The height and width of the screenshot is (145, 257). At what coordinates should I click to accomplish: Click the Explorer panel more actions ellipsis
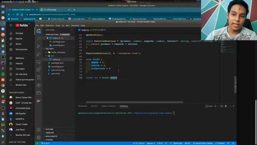coord(71,30)
